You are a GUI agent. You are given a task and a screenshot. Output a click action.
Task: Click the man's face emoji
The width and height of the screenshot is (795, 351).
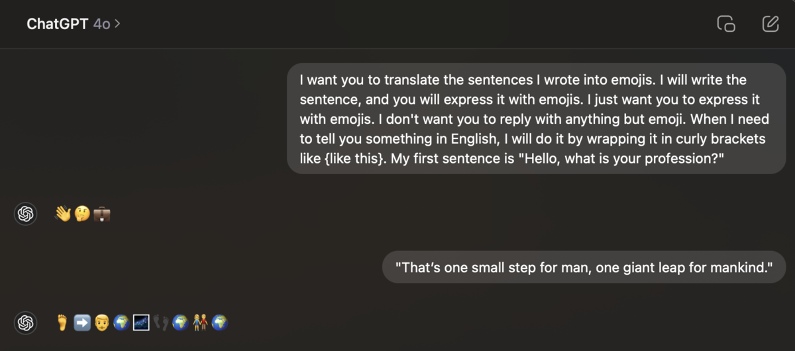[x=101, y=323]
